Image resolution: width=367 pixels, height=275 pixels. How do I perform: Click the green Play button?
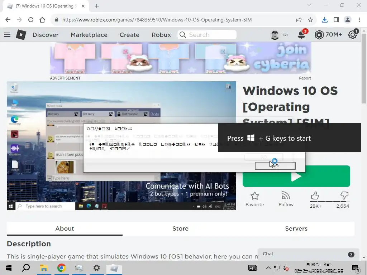pos(296,176)
